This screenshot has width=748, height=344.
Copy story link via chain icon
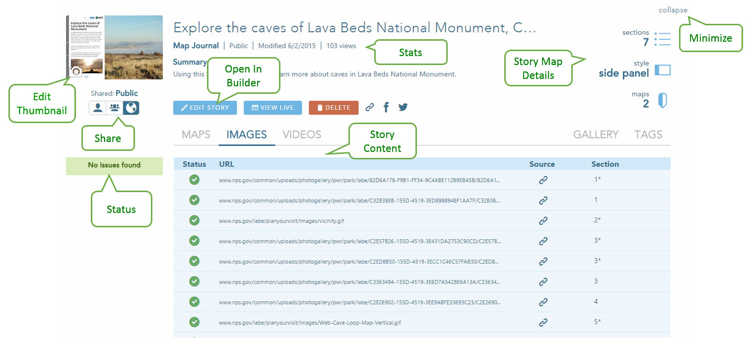(x=370, y=107)
